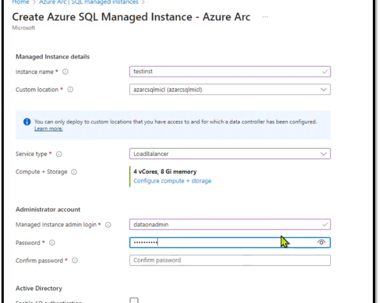The image size is (380, 303).
Task: Open info tooltip for Instance name
Action: point(65,72)
